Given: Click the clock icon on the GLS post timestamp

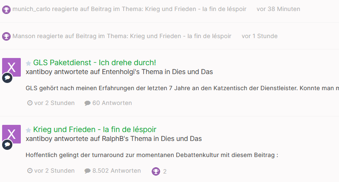Looking at the screenshot, I should [x=30, y=103].
